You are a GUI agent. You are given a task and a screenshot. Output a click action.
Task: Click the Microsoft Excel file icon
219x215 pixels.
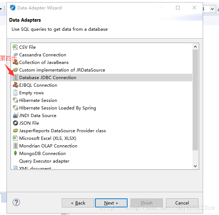(15, 138)
